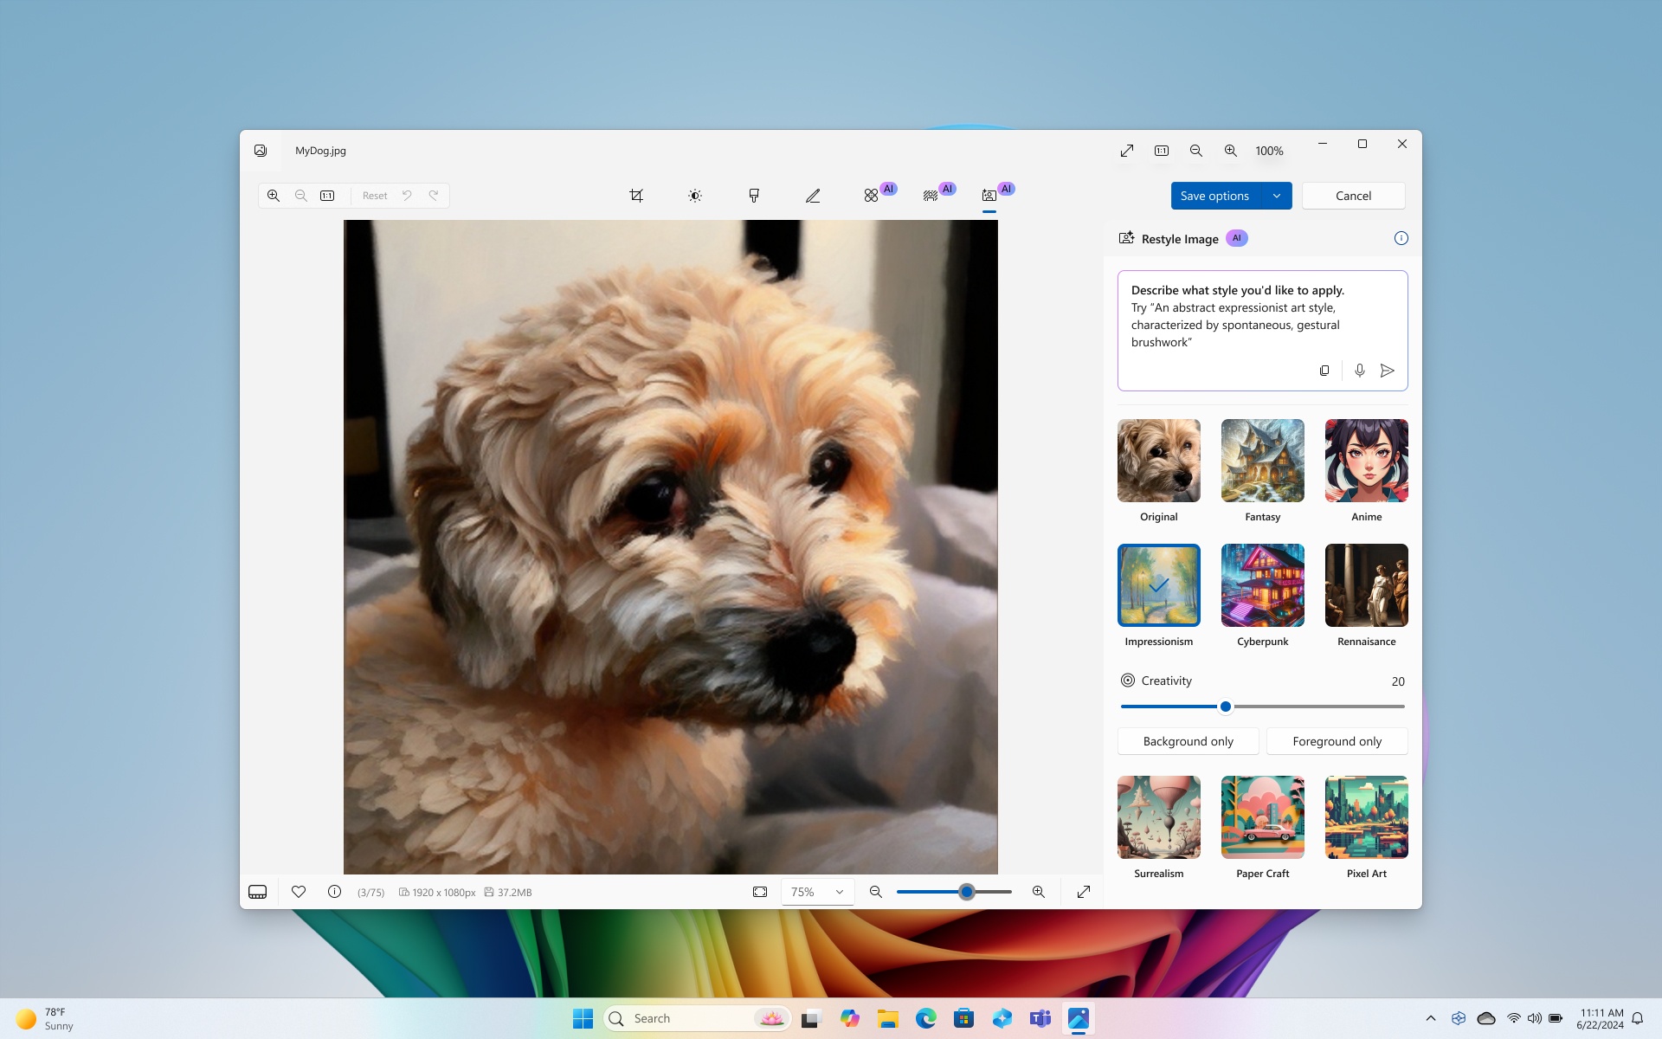Expand the image view options
The image size is (1662, 1039).
(1124, 150)
